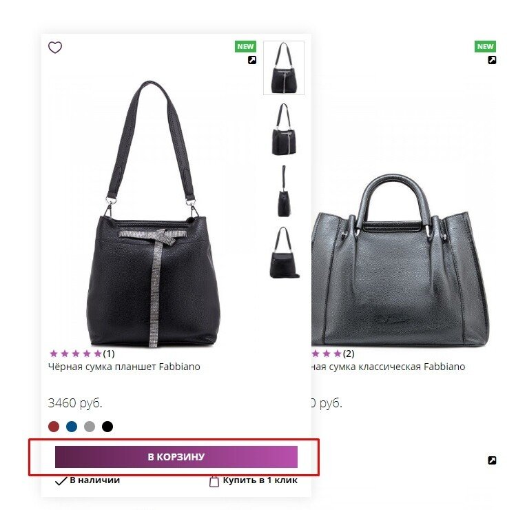Click the quick-view arrow icon above the thumbnails

pos(252,61)
